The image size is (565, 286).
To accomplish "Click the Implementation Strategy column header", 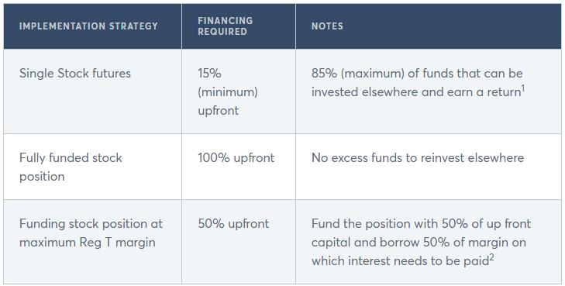I will (92, 26).
